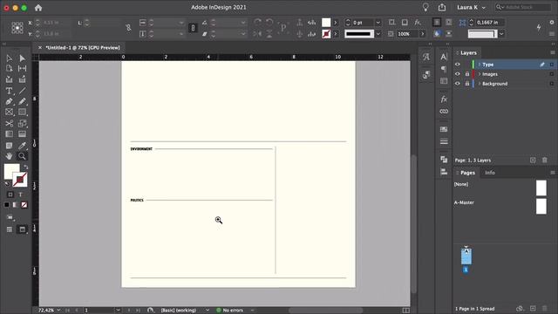Select the Page tool
This screenshot has height=314, width=558.
pos(9,68)
